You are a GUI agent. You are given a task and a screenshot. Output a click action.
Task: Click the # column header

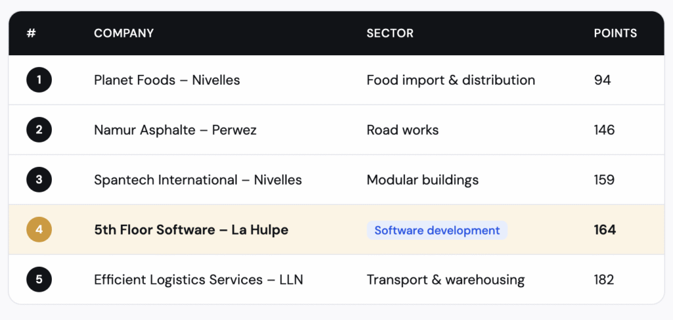(31, 34)
